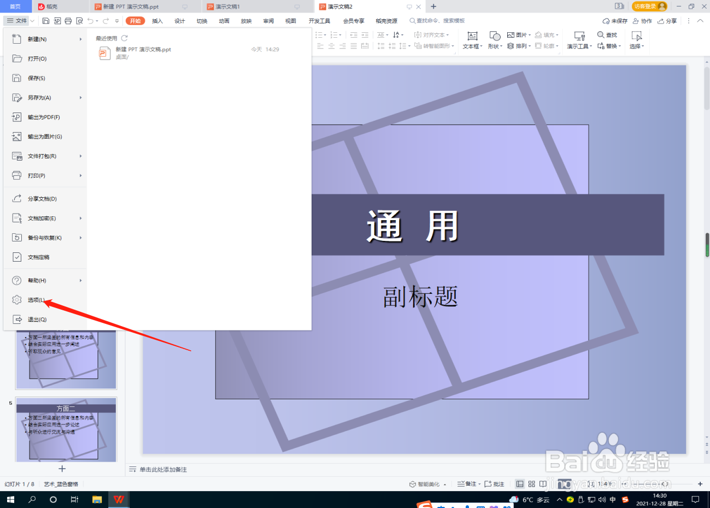Expand the 文档加密(E) submenu arrow

pos(80,218)
